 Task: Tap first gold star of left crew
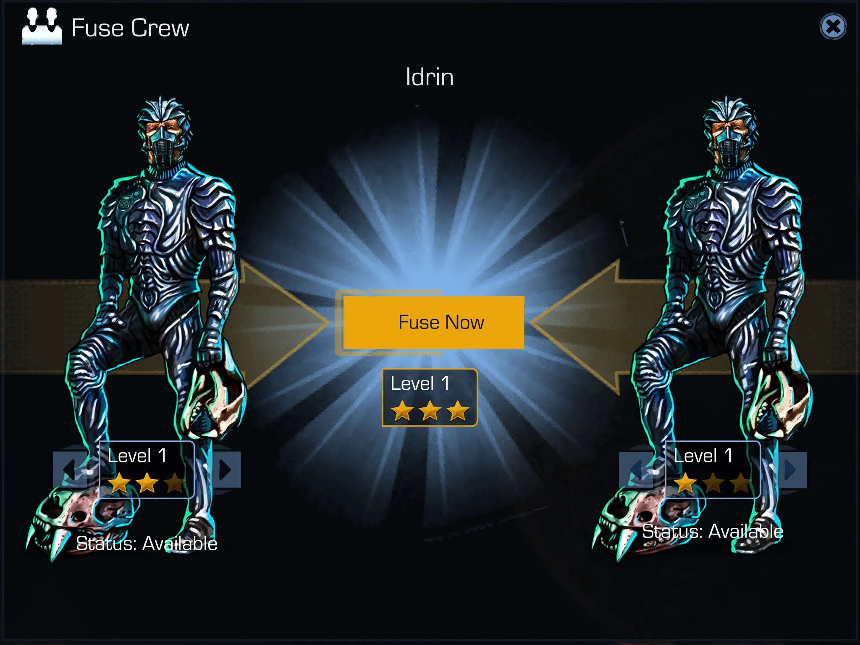[x=120, y=483]
